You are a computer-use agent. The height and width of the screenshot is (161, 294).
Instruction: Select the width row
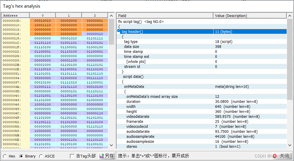pos(202,106)
